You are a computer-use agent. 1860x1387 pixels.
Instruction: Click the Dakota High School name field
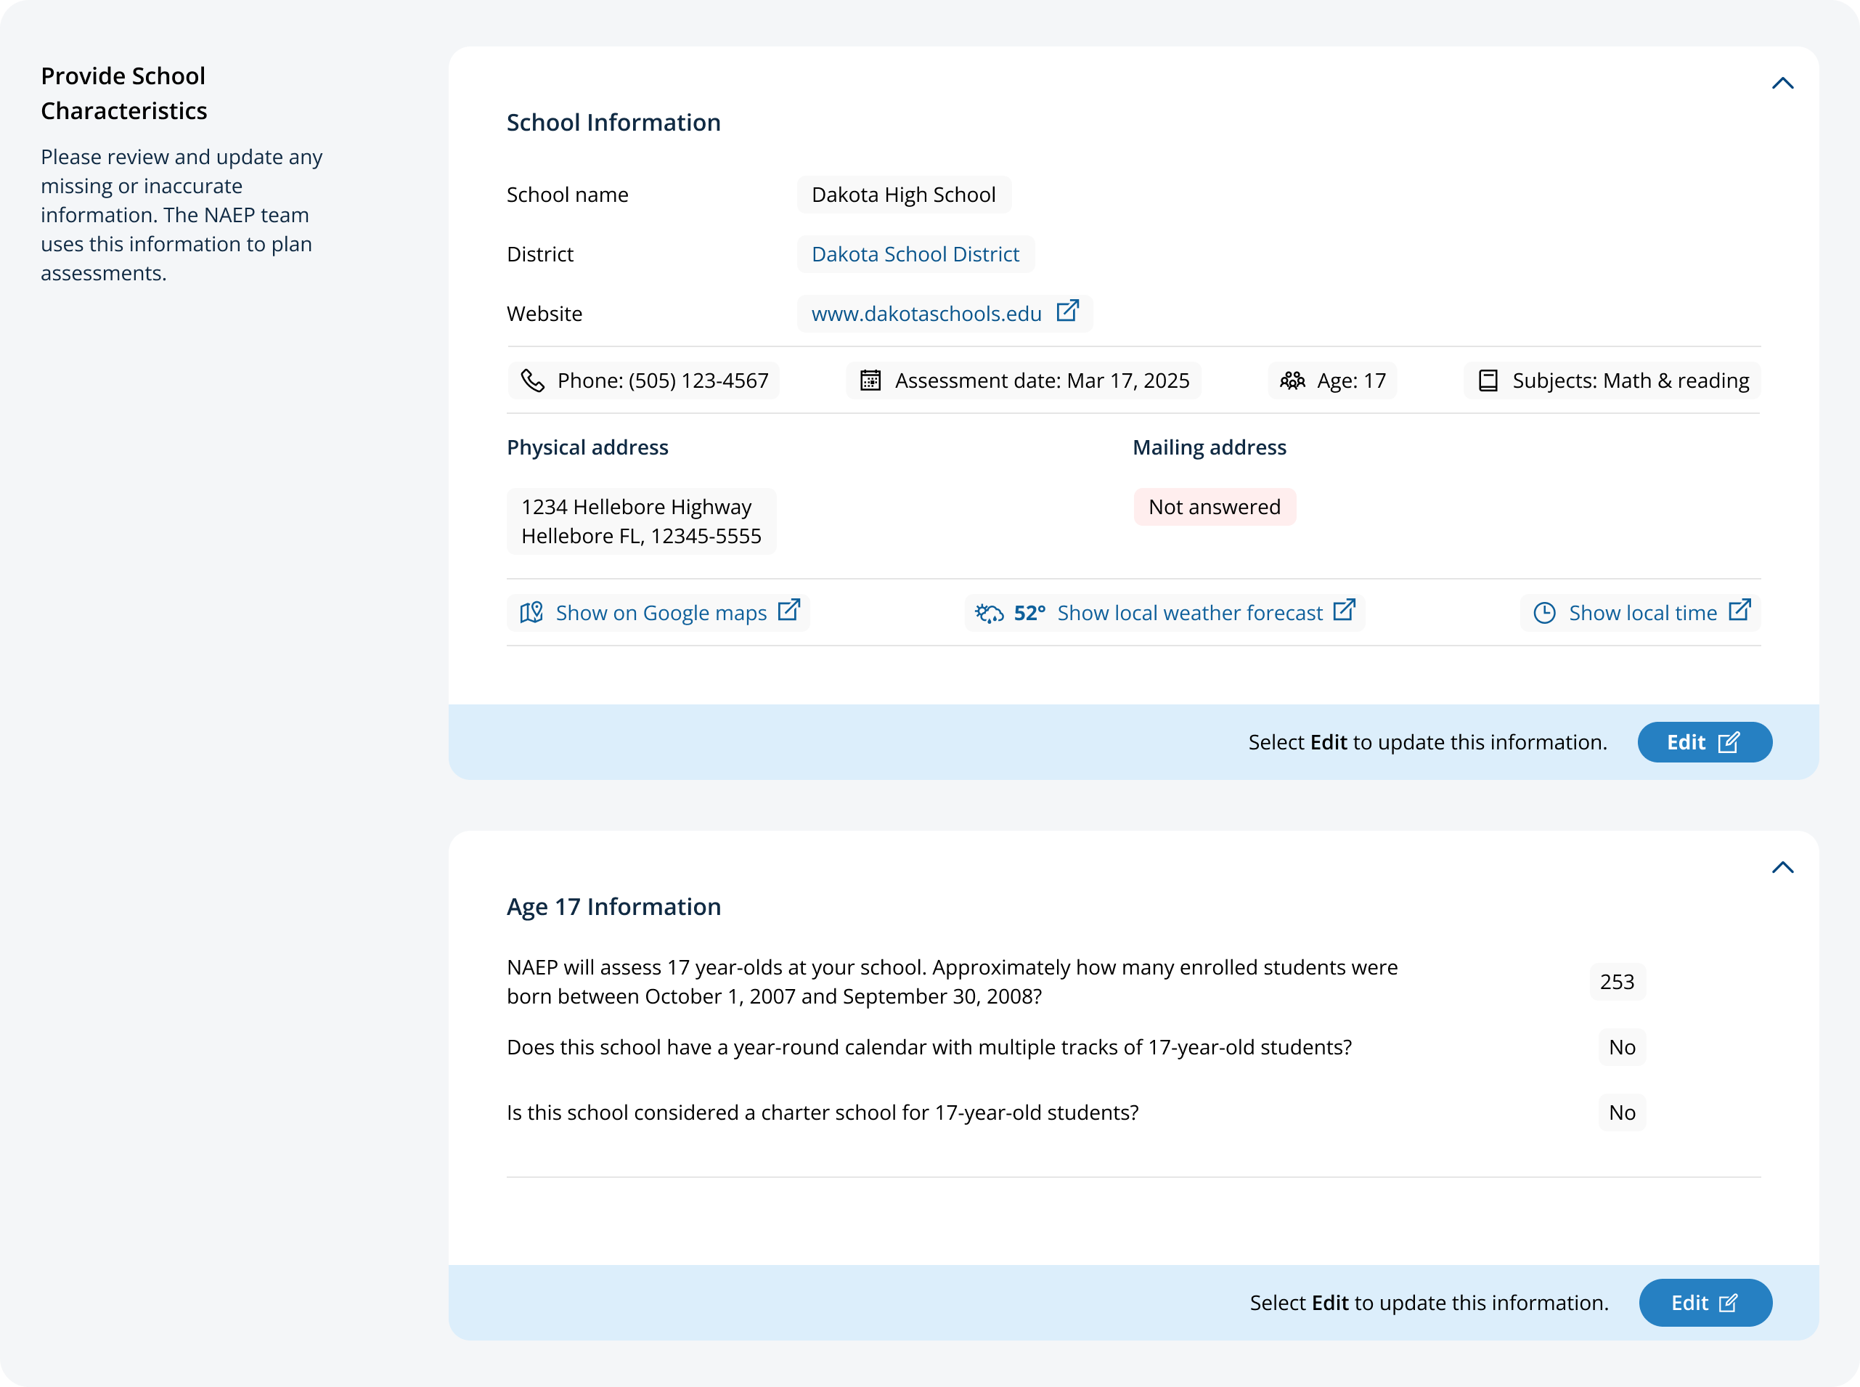[903, 195]
